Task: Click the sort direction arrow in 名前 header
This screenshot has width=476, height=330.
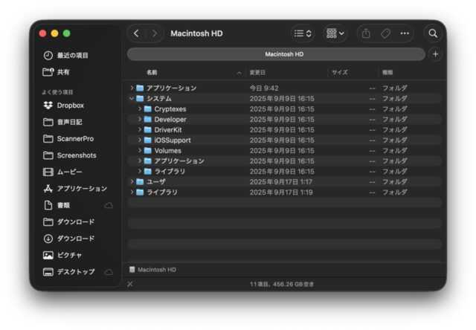Action: [x=239, y=73]
